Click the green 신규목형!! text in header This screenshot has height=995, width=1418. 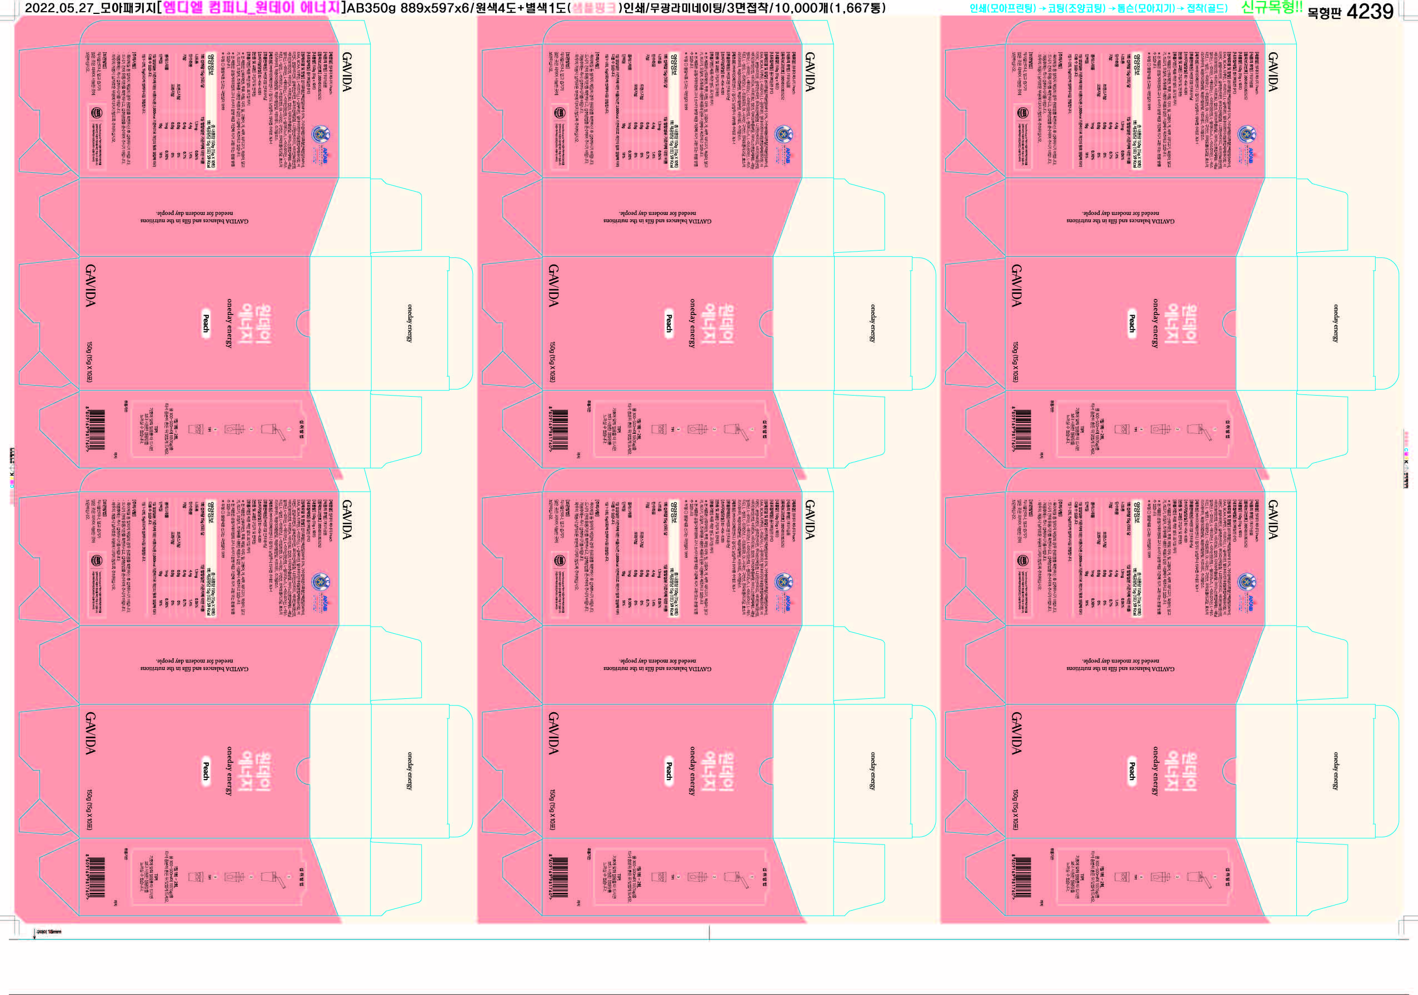coord(1272,8)
